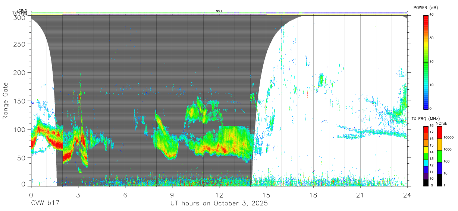The width and height of the screenshot is (458, 211).
Task: Click the 'CPID' label at top left
Action: 23,11
